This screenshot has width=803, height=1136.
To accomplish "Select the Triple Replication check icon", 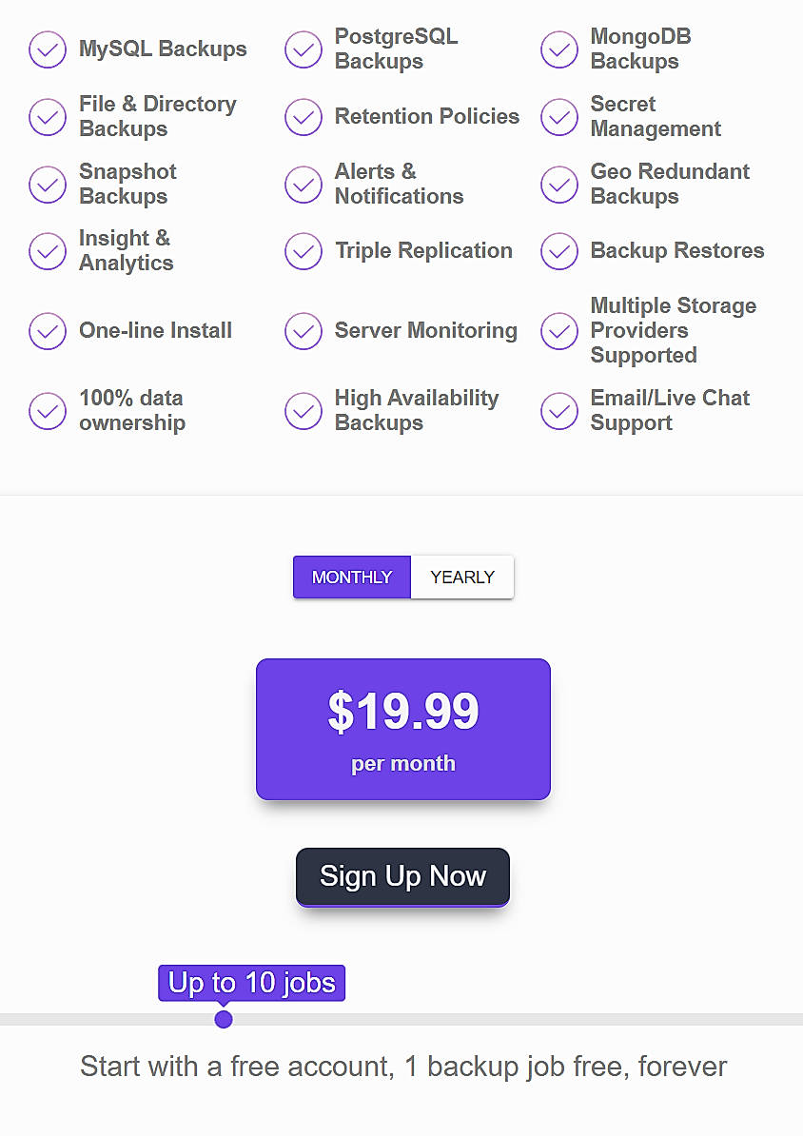I will (x=303, y=251).
